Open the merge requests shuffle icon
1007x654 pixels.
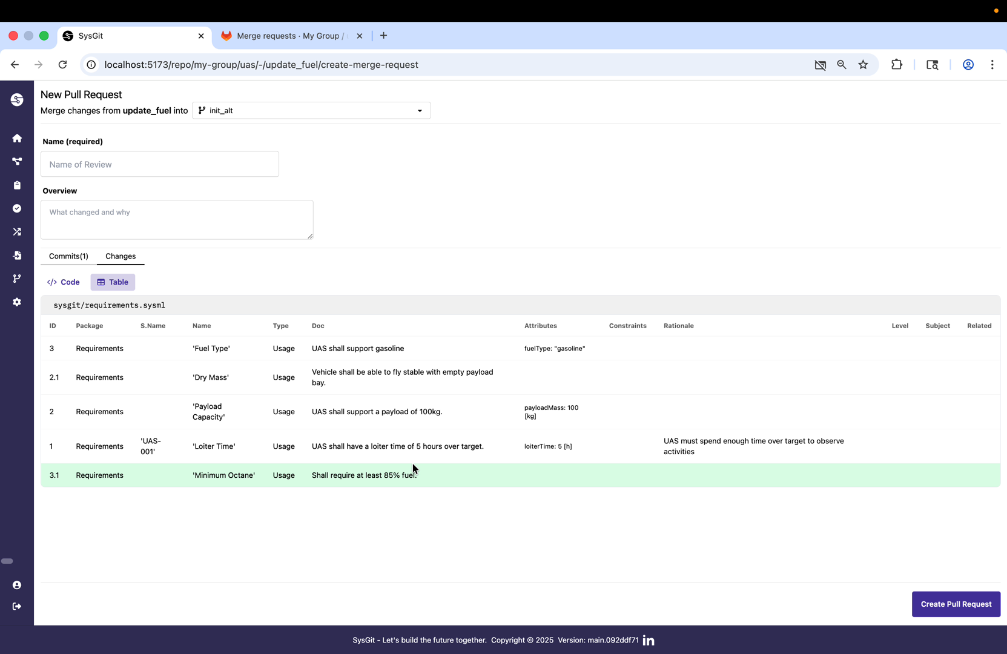tap(17, 232)
